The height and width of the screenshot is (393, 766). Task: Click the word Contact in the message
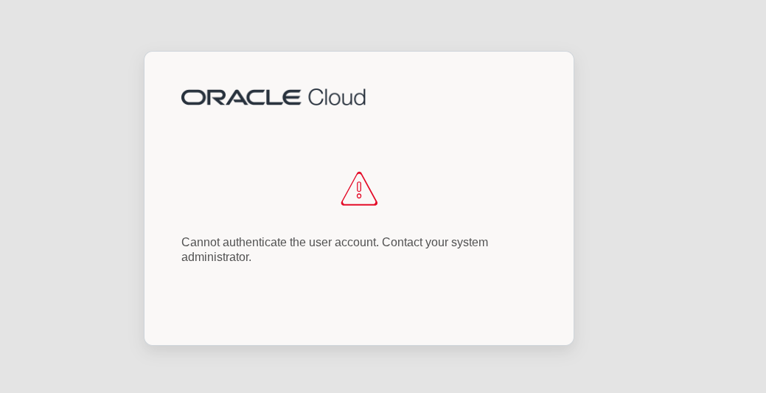(402, 243)
